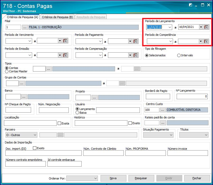Tick Exato checkbox beside Doc. import.(DI)
Screen dimensions: 213x185
click(35, 148)
